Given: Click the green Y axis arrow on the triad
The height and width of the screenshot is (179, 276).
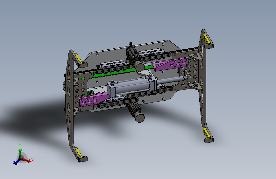Looking at the screenshot, I should click(x=20, y=153).
